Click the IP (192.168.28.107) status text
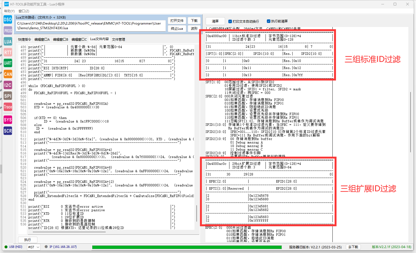 point(63,247)
